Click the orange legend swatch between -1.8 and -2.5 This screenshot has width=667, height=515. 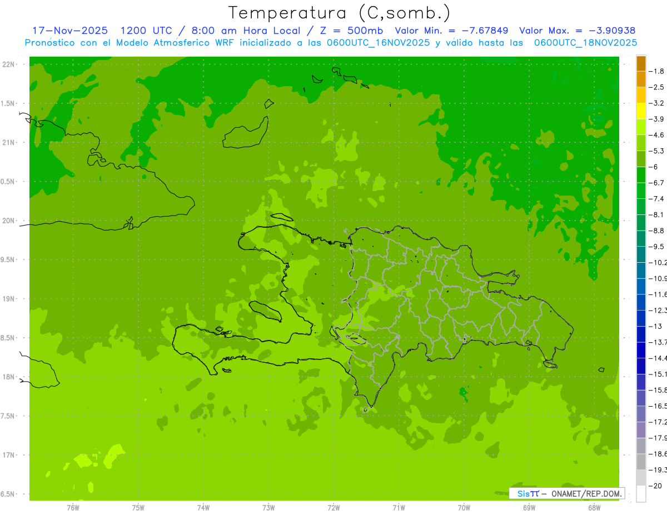(x=641, y=79)
